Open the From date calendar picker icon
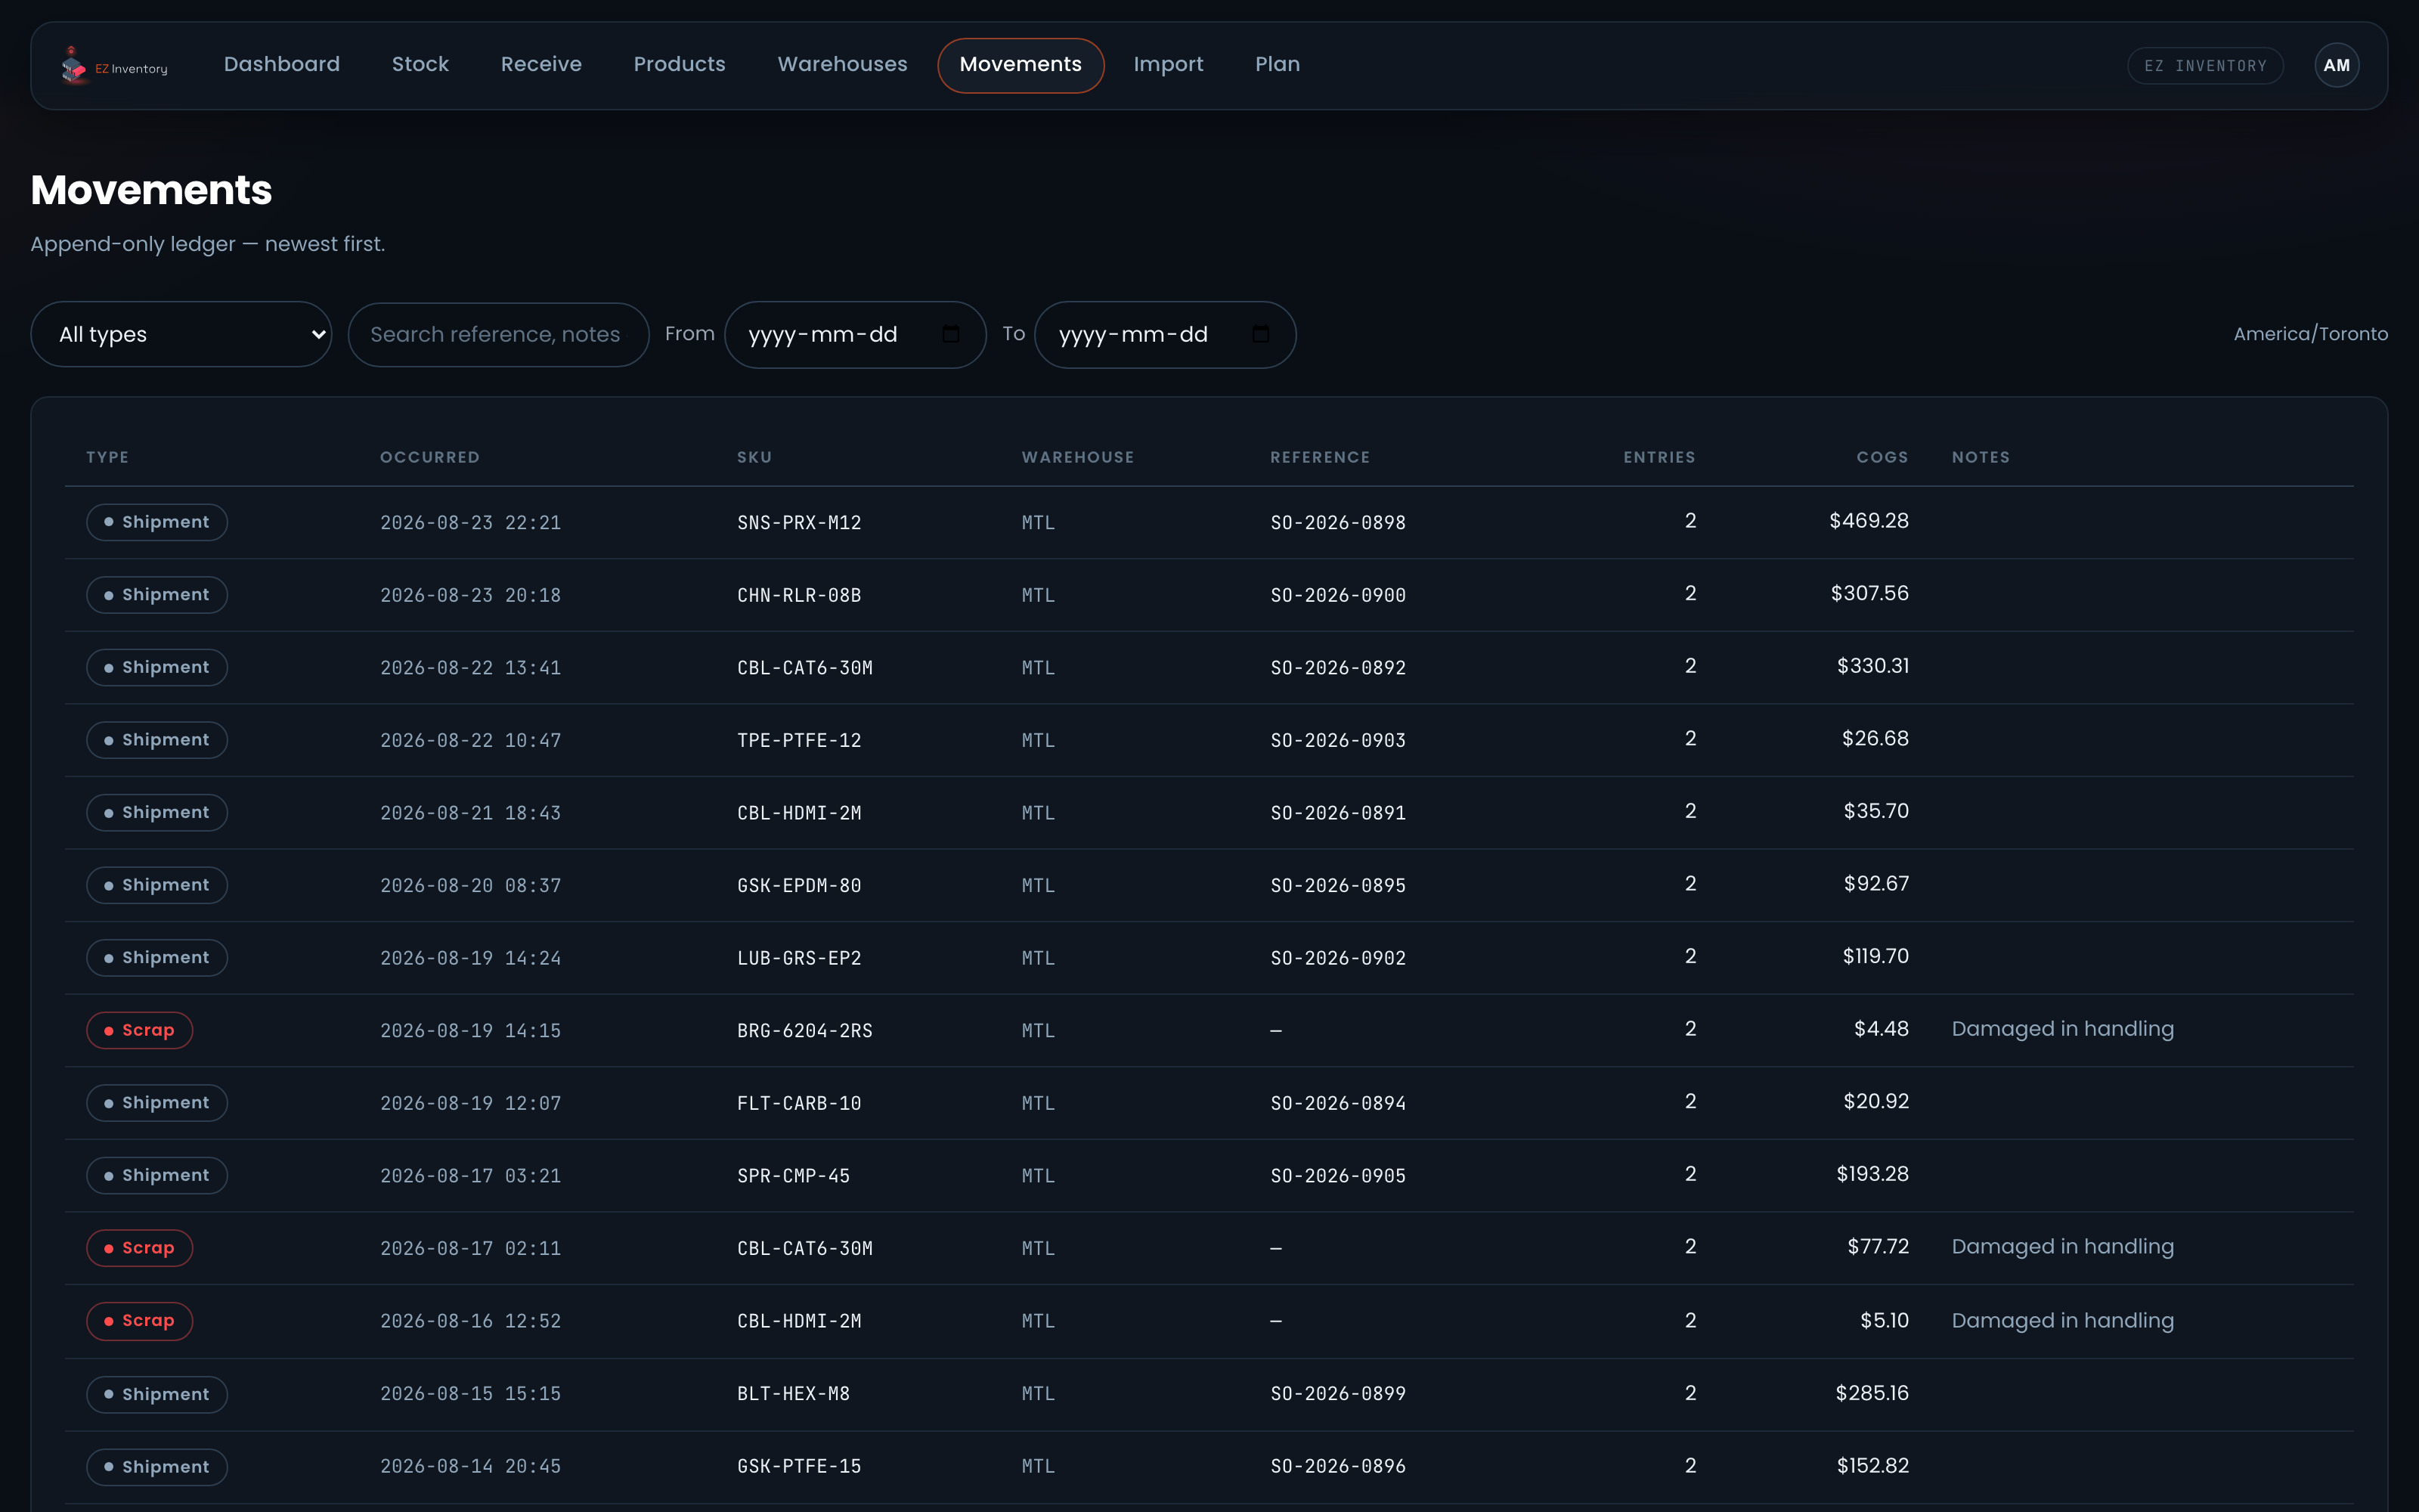2419x1512 pixels. click(951, 334)
